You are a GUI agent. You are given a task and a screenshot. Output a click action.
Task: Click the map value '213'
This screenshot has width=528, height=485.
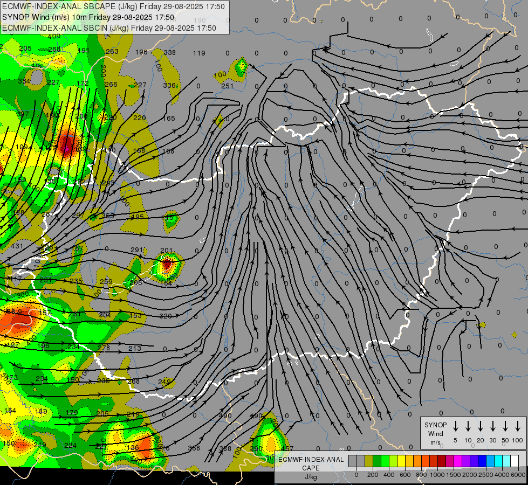coord(135,348)
